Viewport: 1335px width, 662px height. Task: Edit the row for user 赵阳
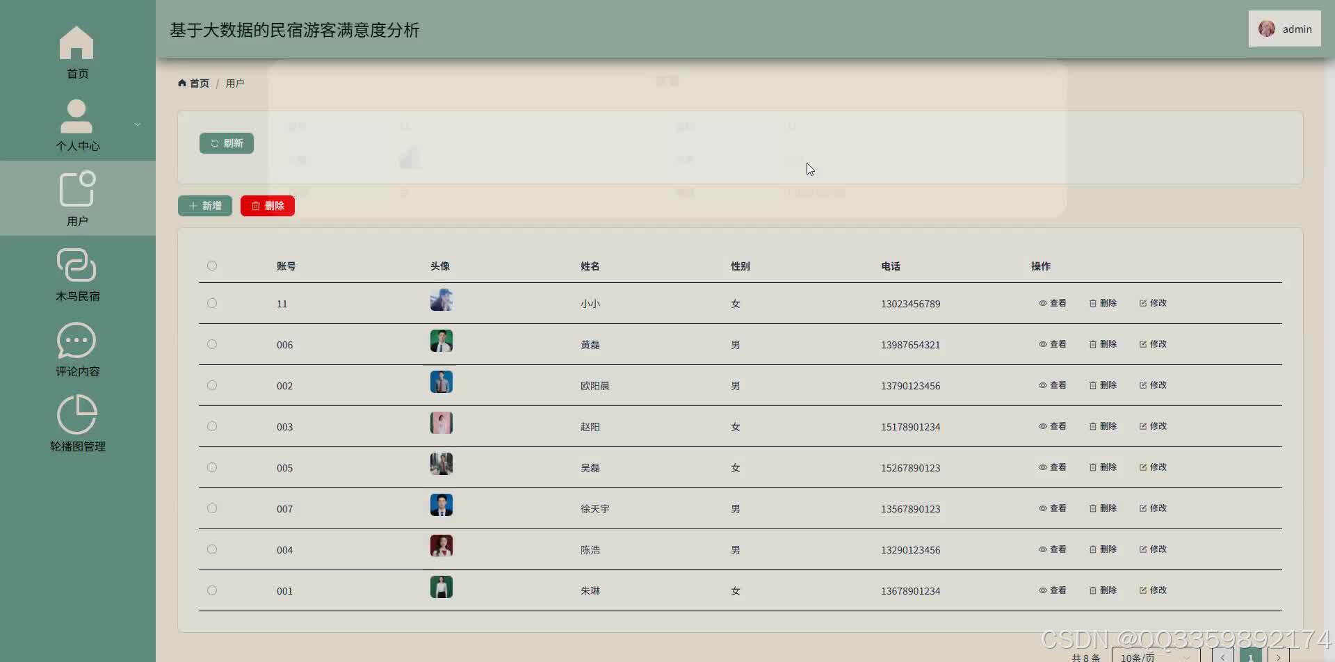coord(1153,426)
